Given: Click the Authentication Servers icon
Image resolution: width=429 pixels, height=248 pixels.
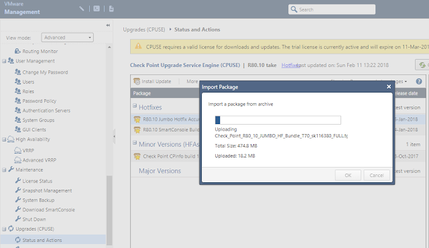Looking at the screenshot, I should [x=17, y=110].
